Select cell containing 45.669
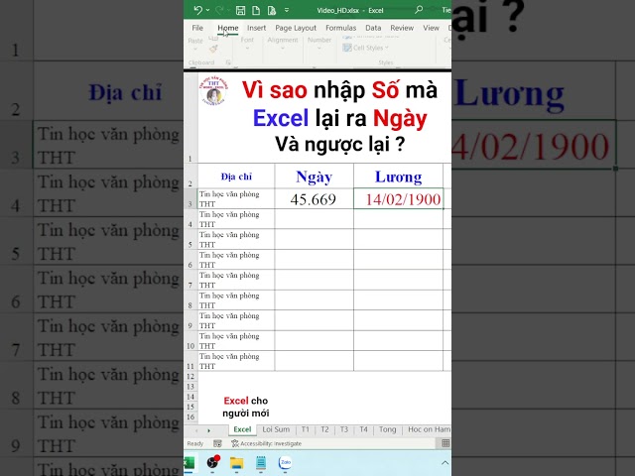 click(x=314, y=198)
